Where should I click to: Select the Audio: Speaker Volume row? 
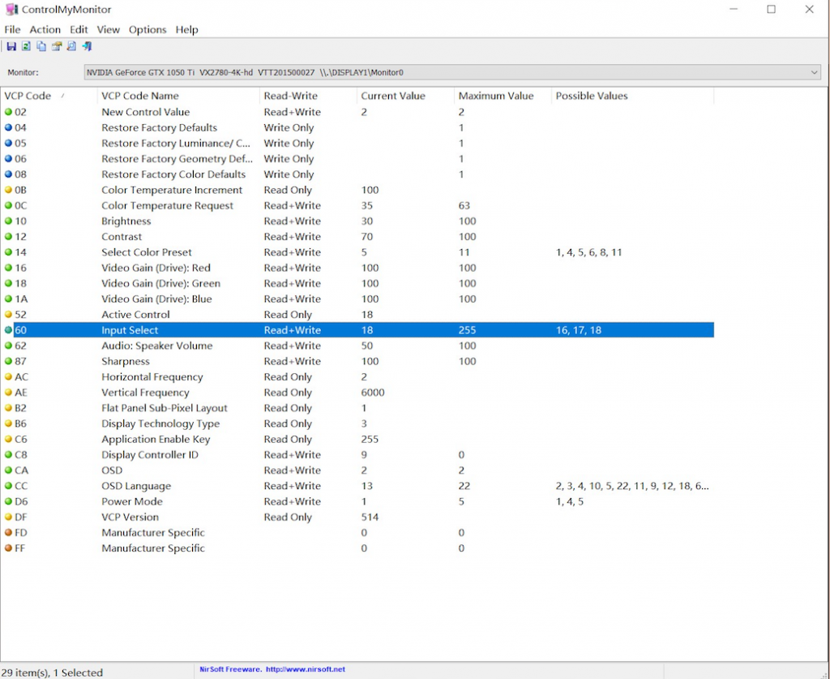click(156, 346)
